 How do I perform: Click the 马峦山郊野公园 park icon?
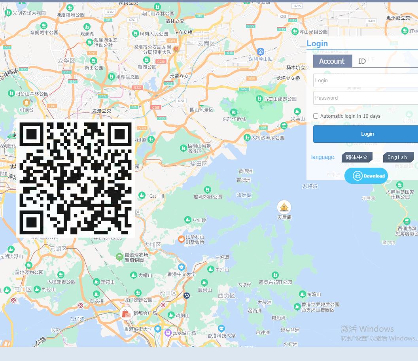[259, 99]
